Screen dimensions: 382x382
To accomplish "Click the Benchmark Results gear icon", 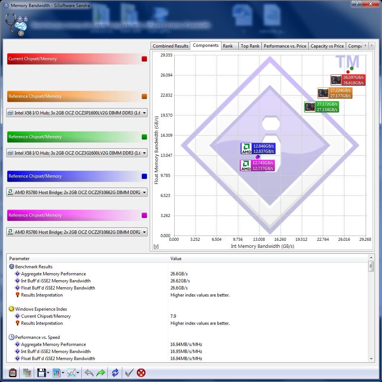I will [12, 267].
